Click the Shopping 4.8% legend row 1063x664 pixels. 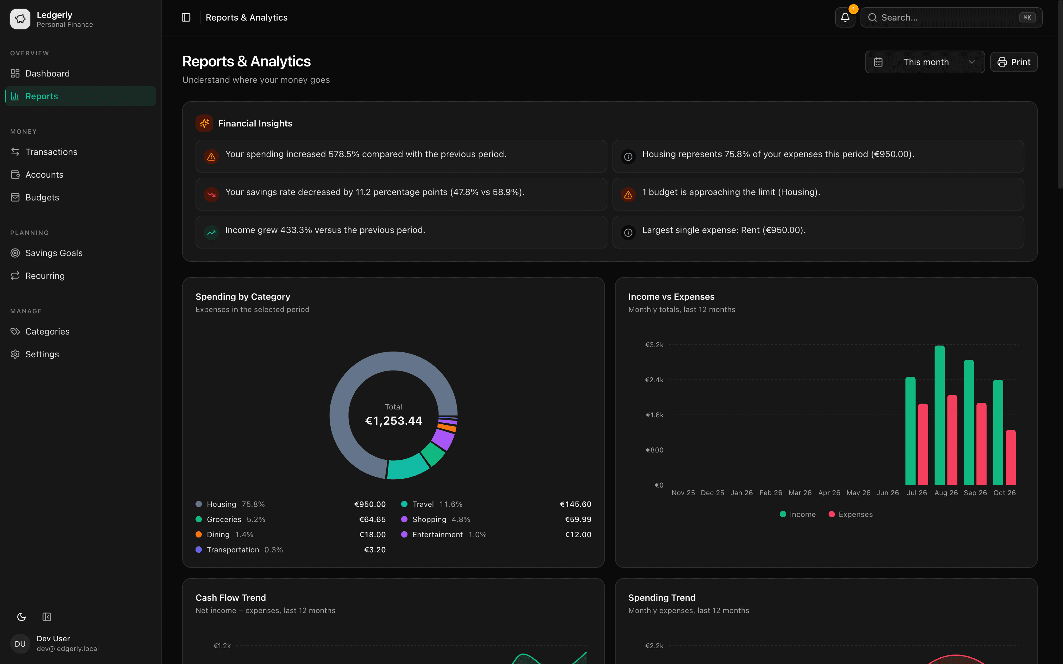(x=496, y=520)
